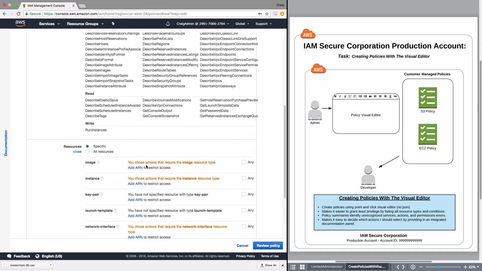Open the slide grid view icon

click(302, 267)
